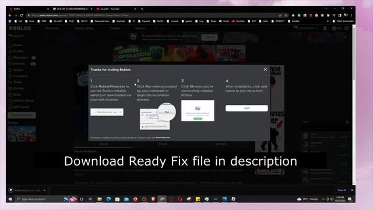
Task: Open the 'My stuff' bookmark folder
Action: [x=56, y=21]
